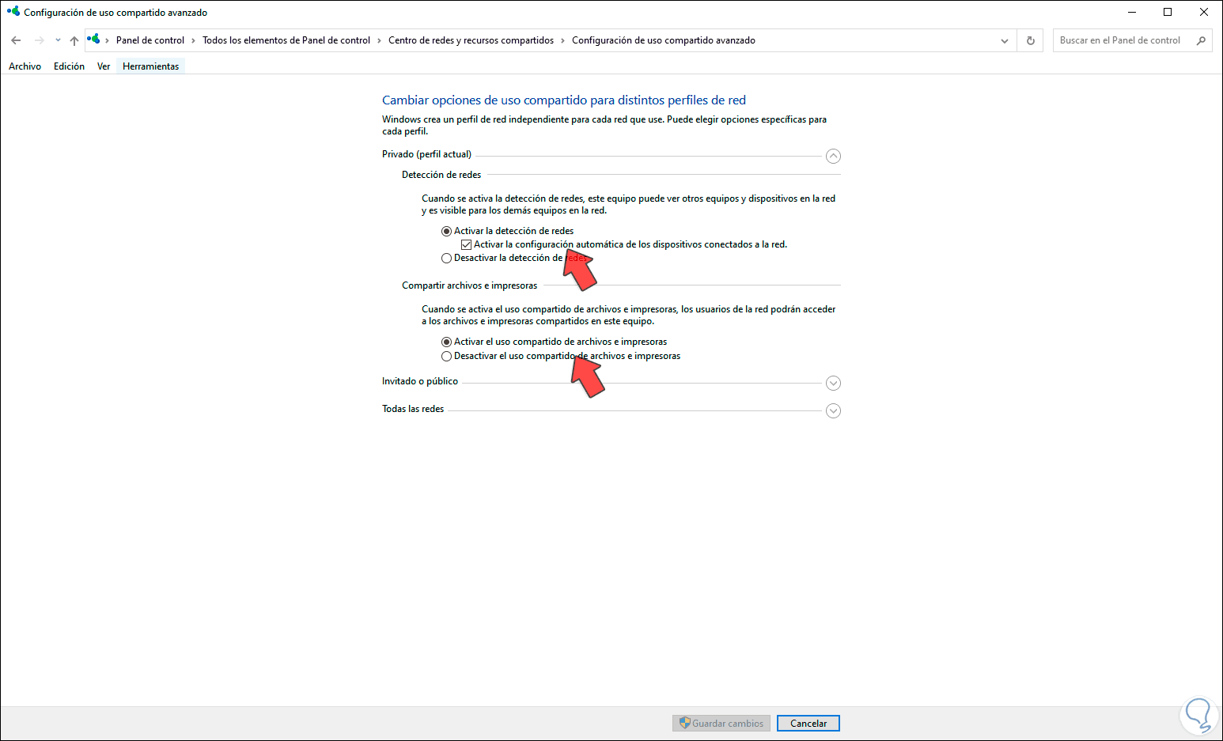
Task: Click the refresh icon in address bar
Action: [1030, 40]
